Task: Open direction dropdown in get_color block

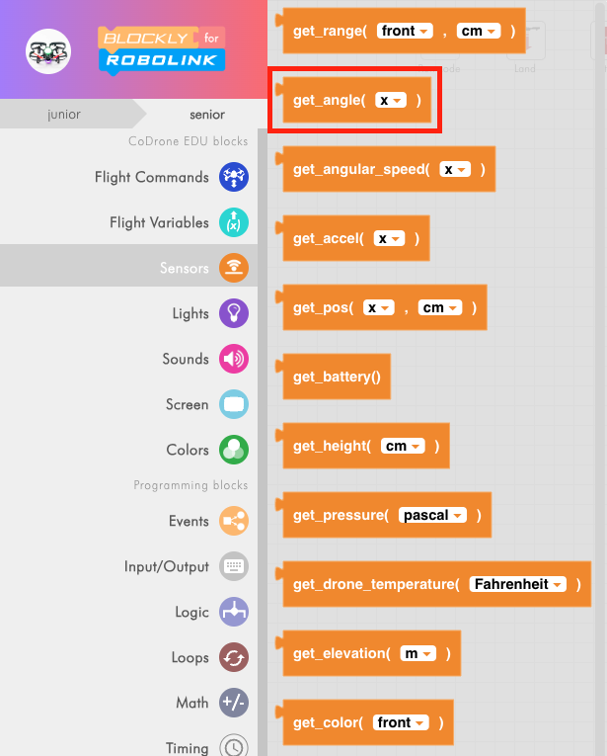Action: [x=401, y=722]
